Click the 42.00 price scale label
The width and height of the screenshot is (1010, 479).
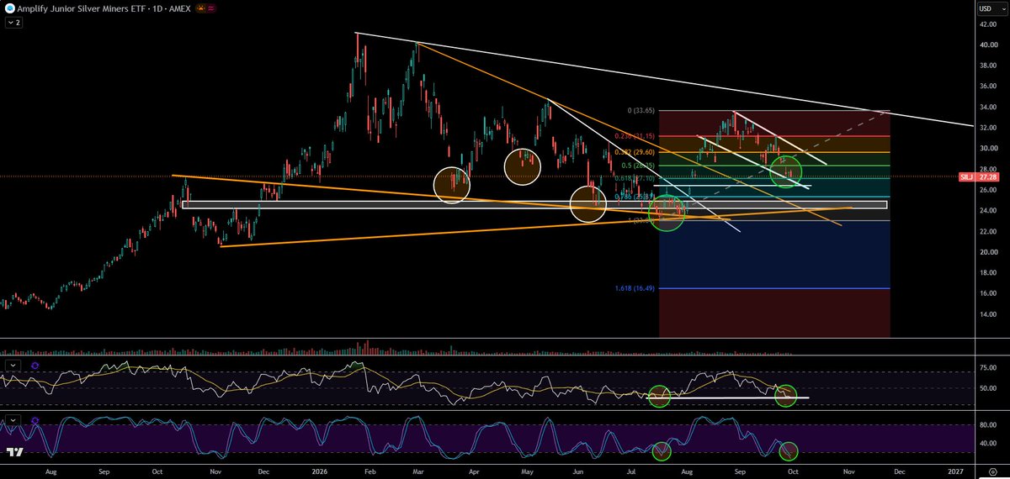tap(986, 24)
